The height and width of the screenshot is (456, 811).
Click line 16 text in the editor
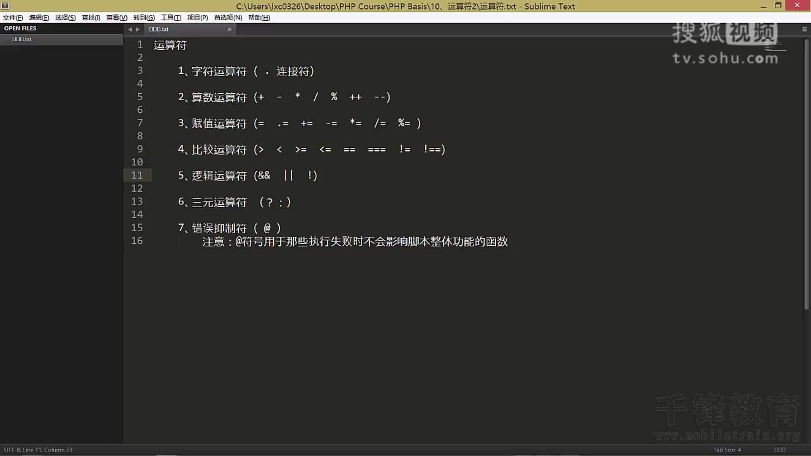point(355,242)
